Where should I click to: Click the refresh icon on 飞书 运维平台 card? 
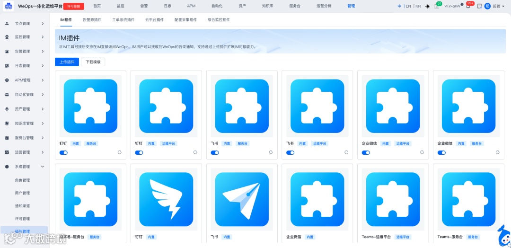[346, 152]
